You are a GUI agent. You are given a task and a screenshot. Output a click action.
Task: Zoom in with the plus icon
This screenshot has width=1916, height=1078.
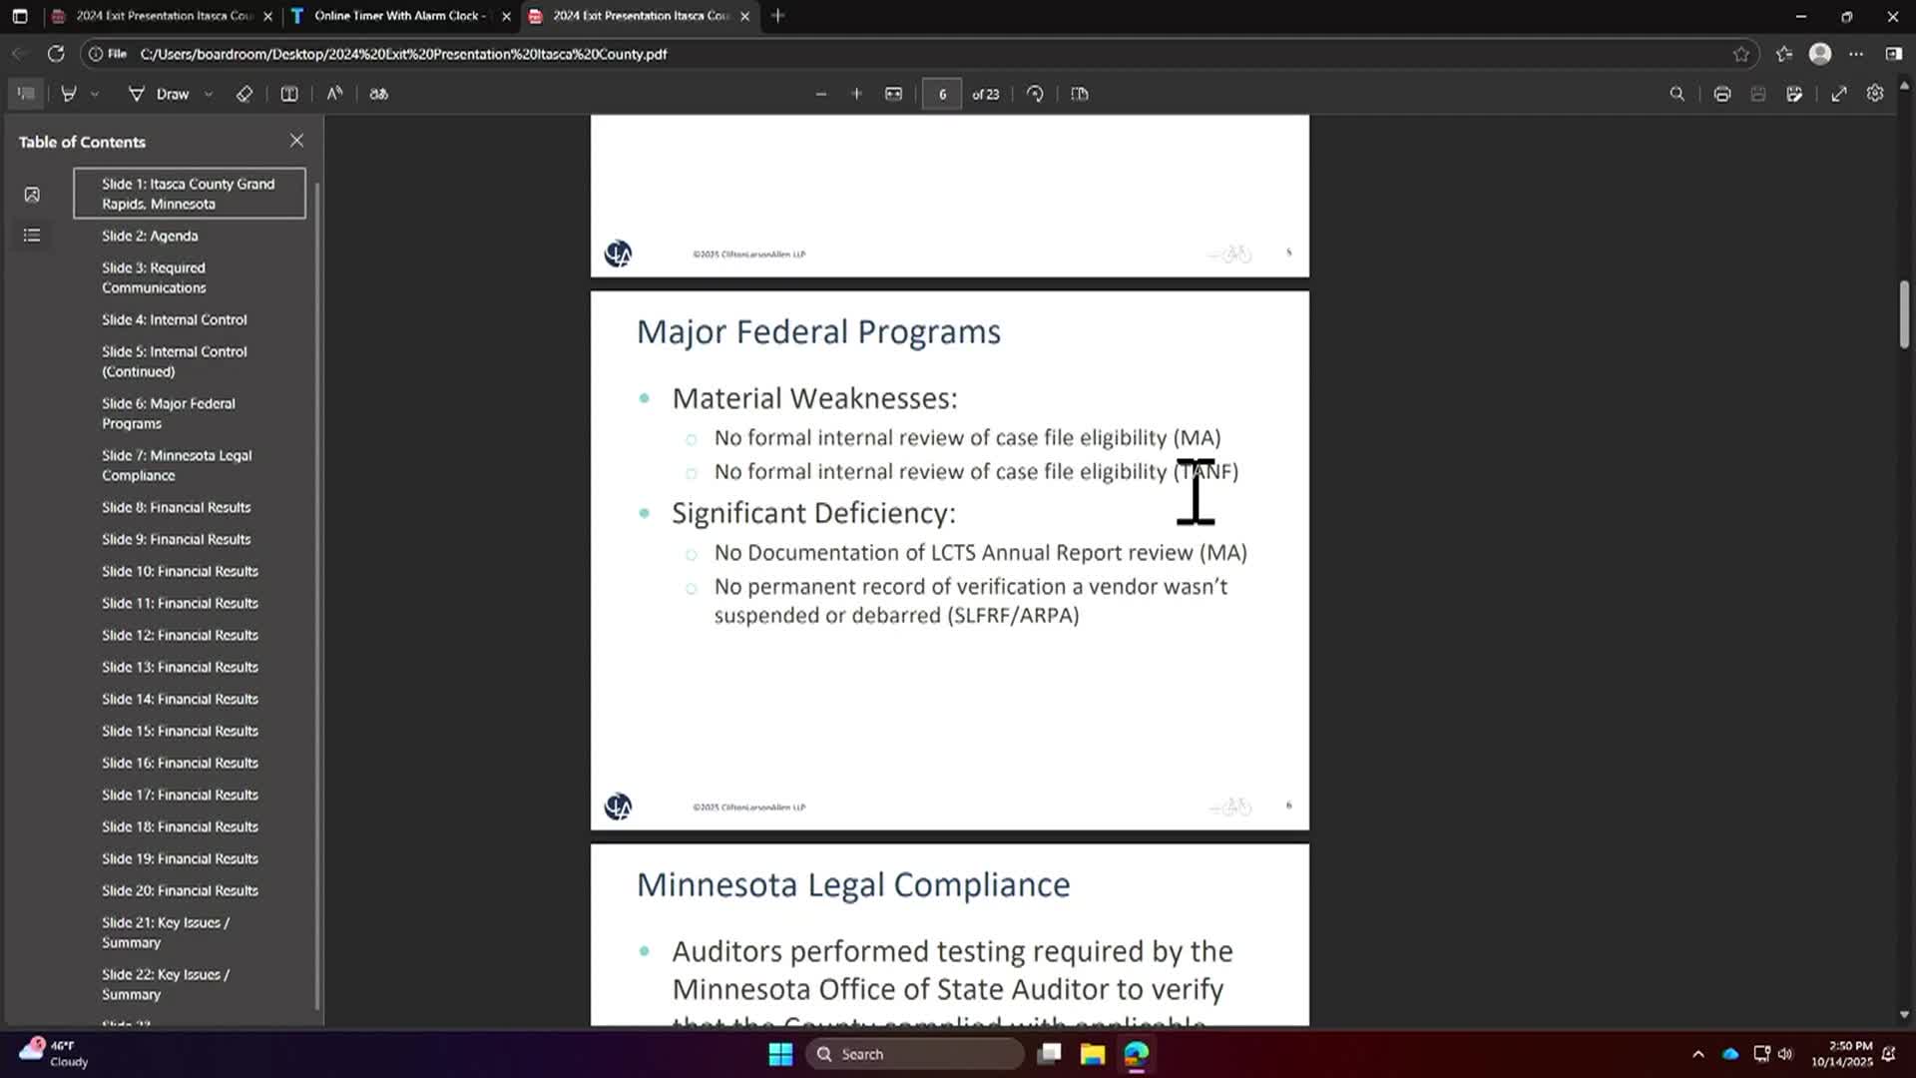pos(856,94)
